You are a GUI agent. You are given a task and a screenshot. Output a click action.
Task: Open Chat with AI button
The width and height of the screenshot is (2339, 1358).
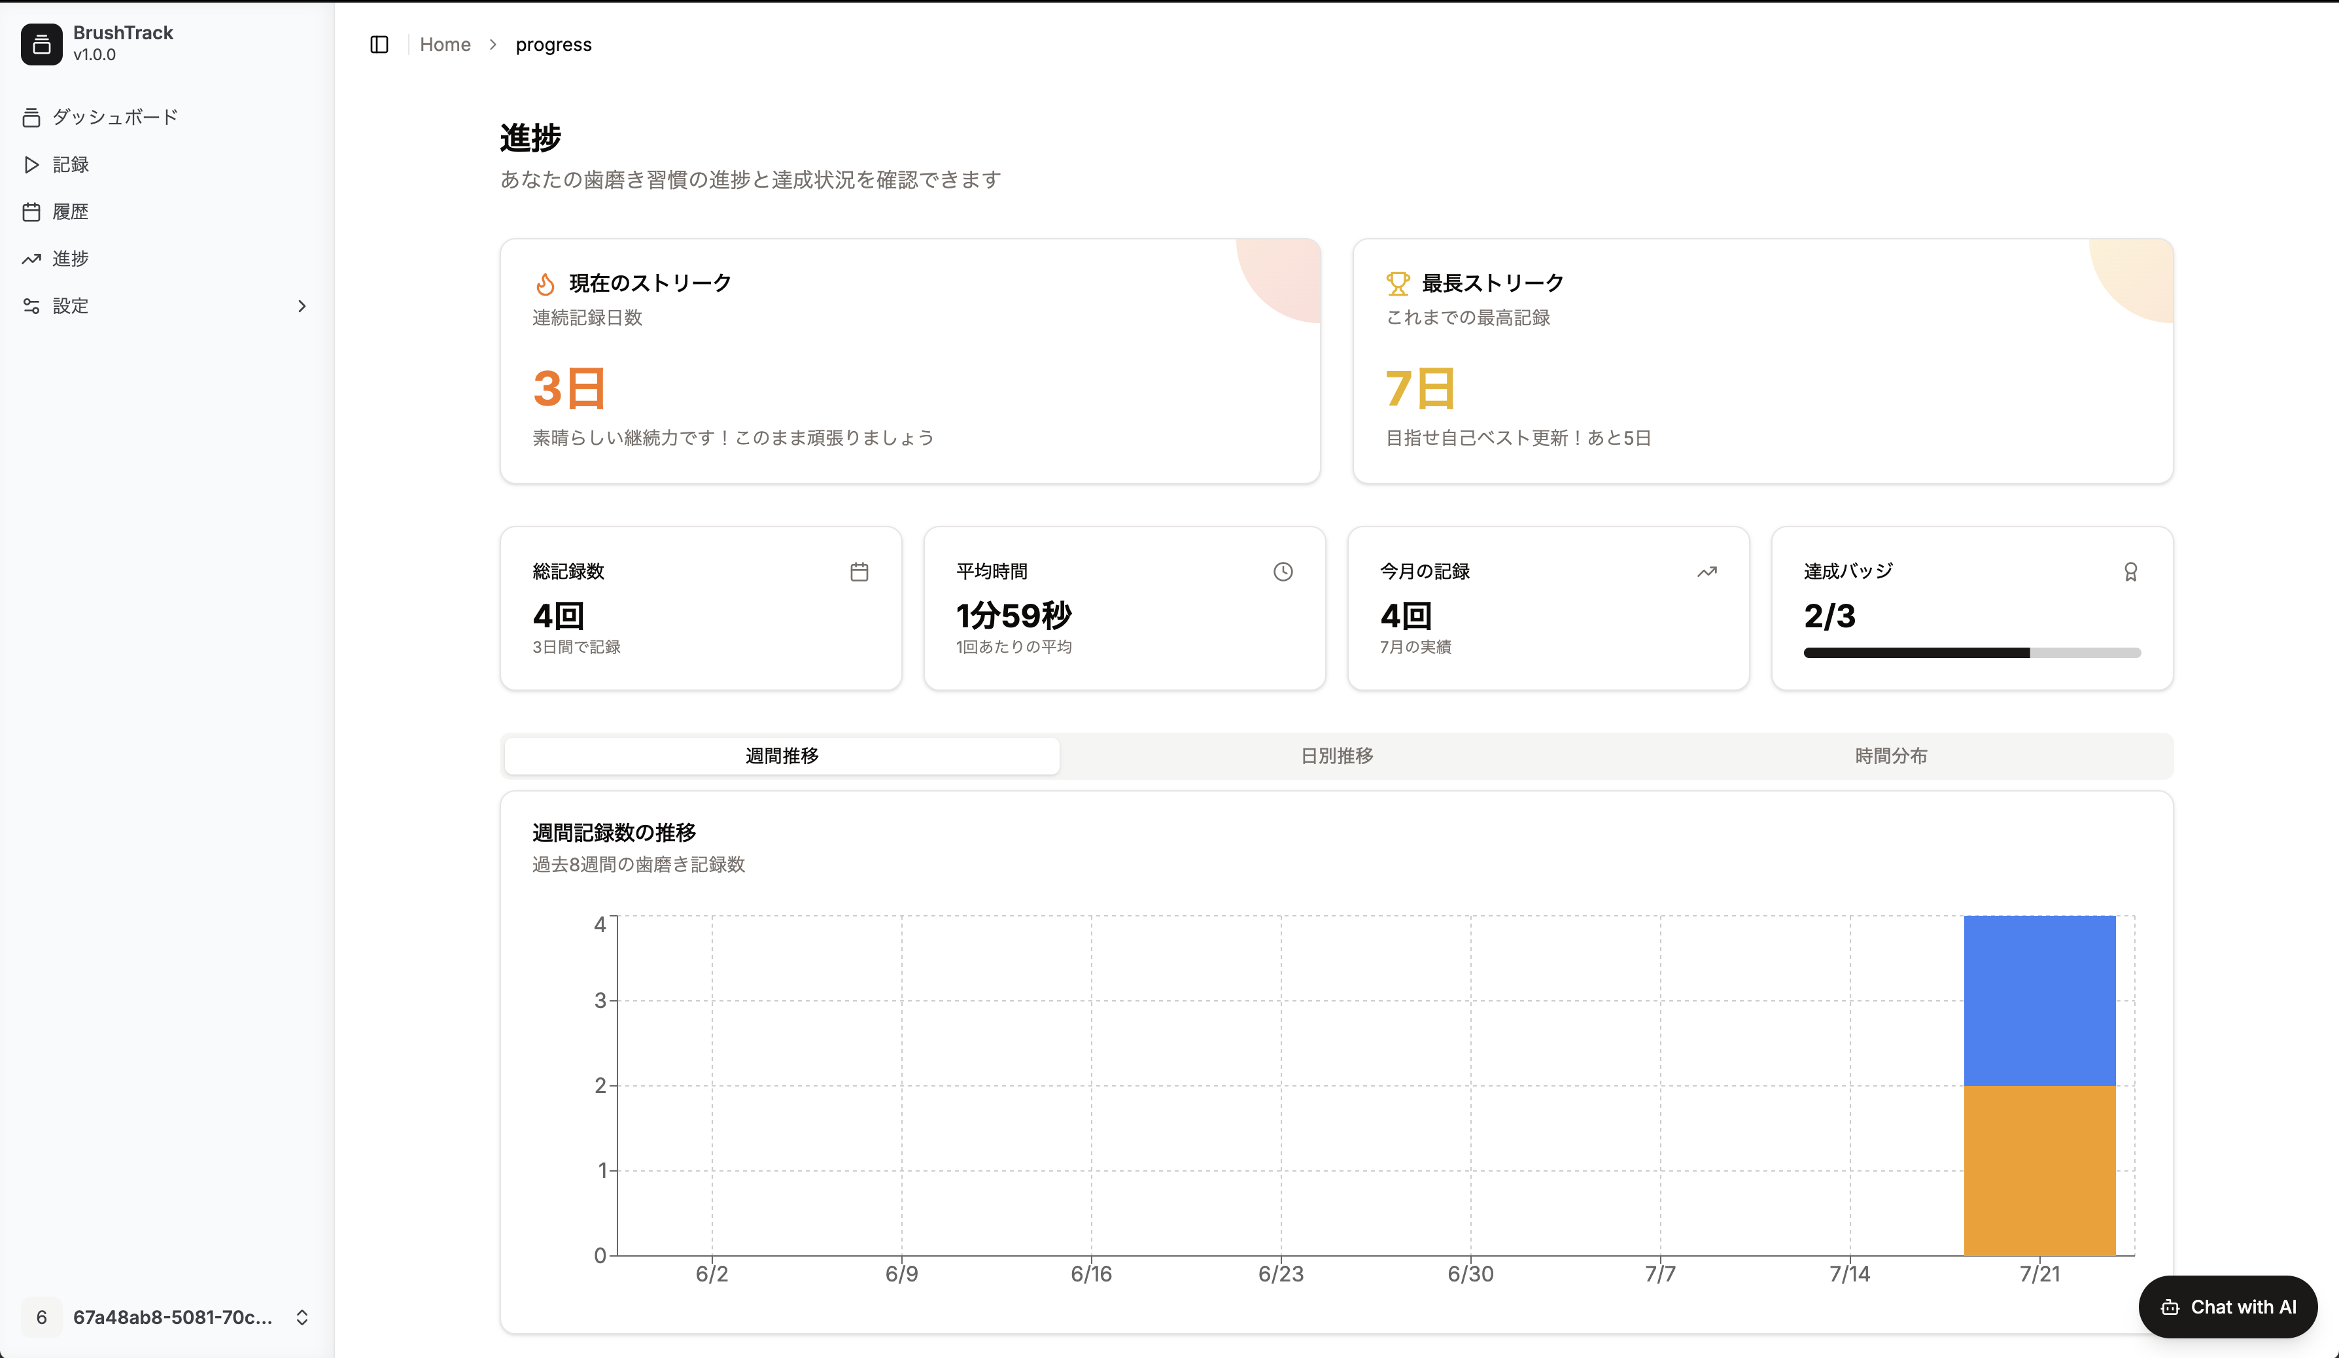(x=2228, y=1307)
